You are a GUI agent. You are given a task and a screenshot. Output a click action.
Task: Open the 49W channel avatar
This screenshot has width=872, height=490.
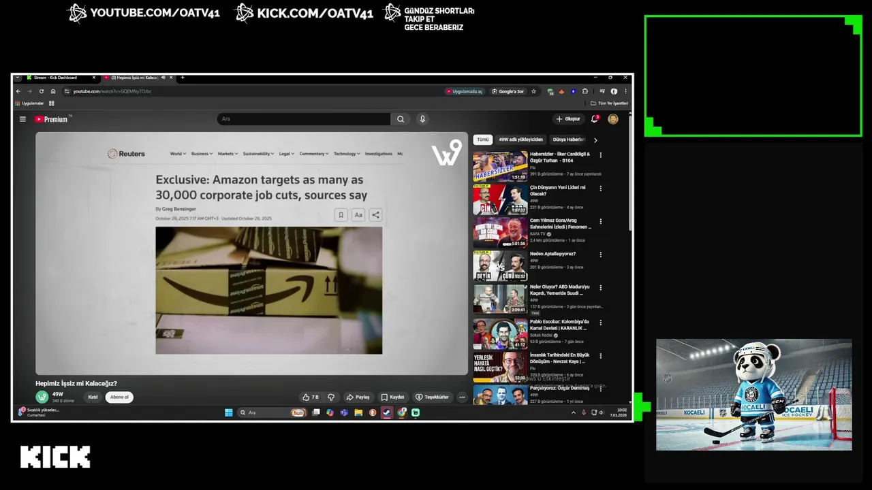42,397
